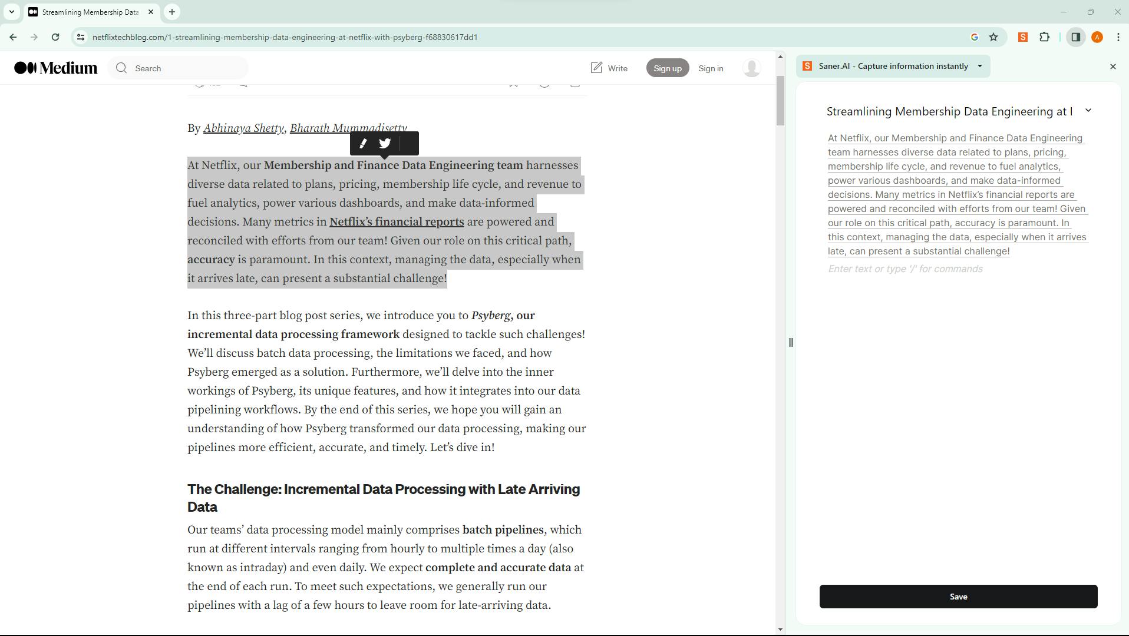Click the Google icon in address bar

pyautogui.click(x=975, y=37)
